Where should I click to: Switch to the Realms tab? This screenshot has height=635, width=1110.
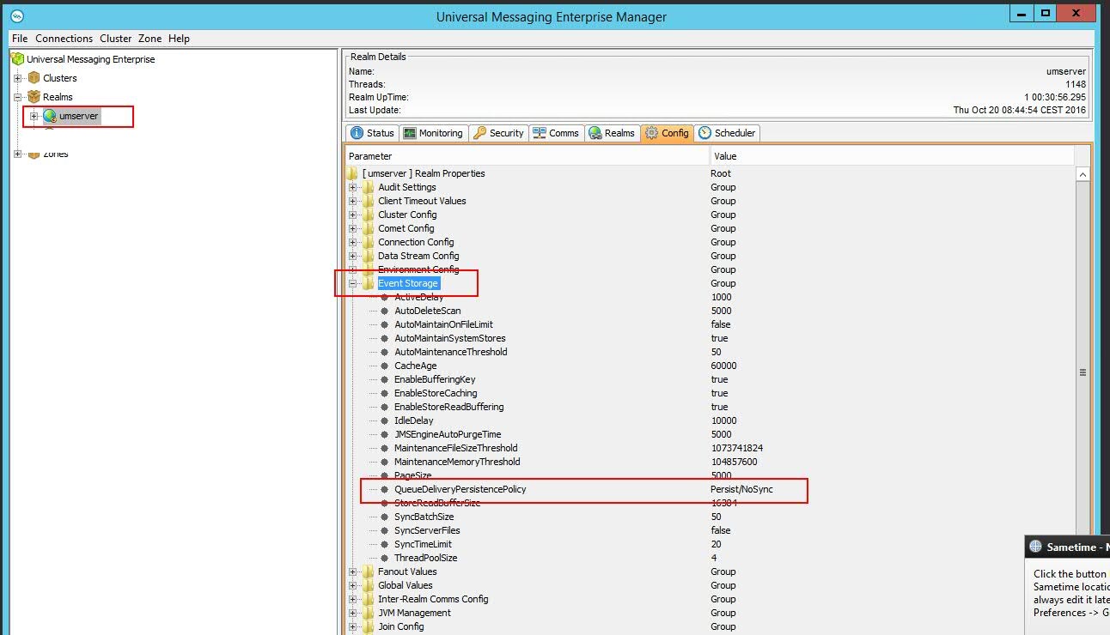coord(612,133)
